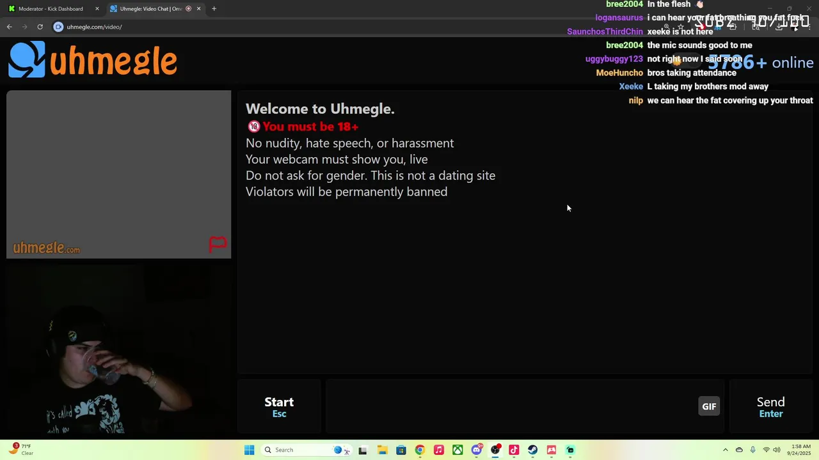819x460 pixels.
Task: Close the Moderator - Kick Dashboard tab
Action: point(97,9)
